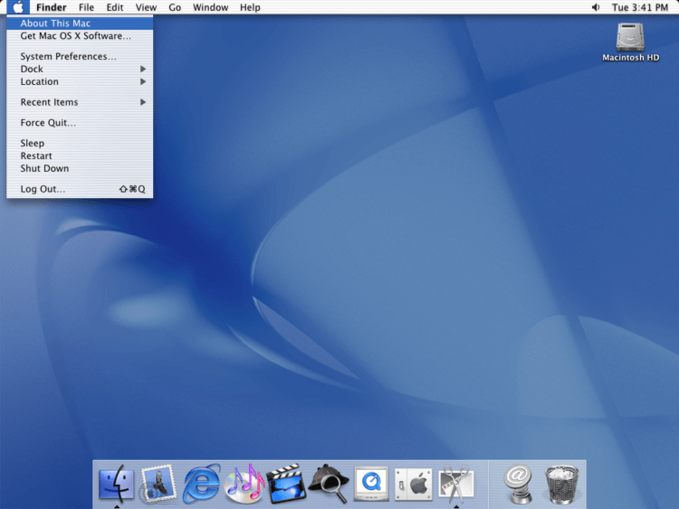Click the volume speaker in menu bar

pos(596,7)
